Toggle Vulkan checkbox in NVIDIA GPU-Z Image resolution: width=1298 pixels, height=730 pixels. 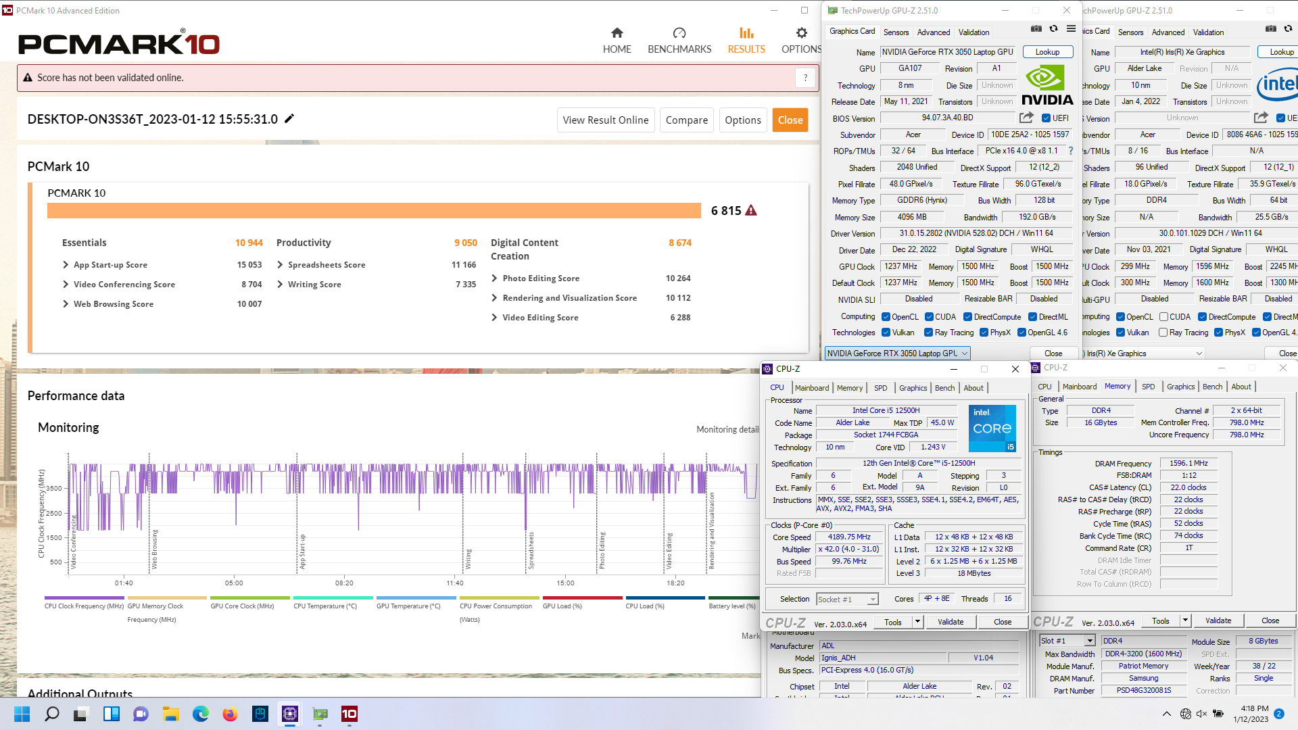886,333
